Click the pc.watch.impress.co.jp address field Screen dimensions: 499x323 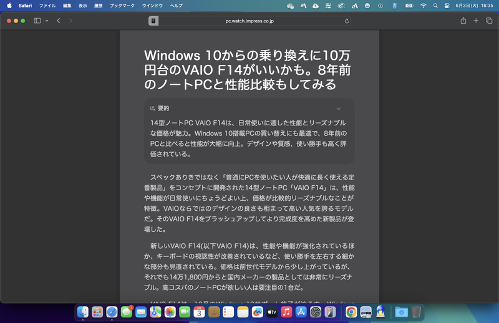pyautogui.click(x=249, y=21)
